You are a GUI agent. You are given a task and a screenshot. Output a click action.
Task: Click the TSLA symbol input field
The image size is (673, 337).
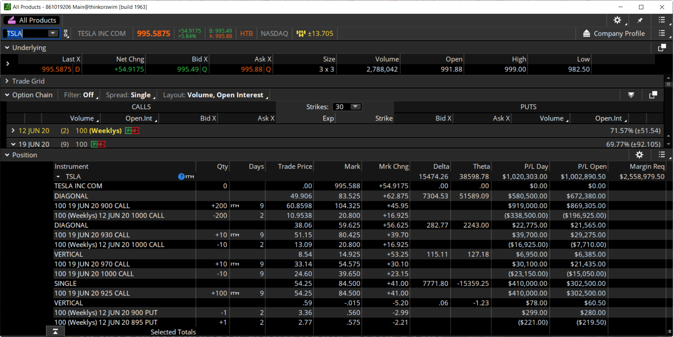tap(26, 33)
